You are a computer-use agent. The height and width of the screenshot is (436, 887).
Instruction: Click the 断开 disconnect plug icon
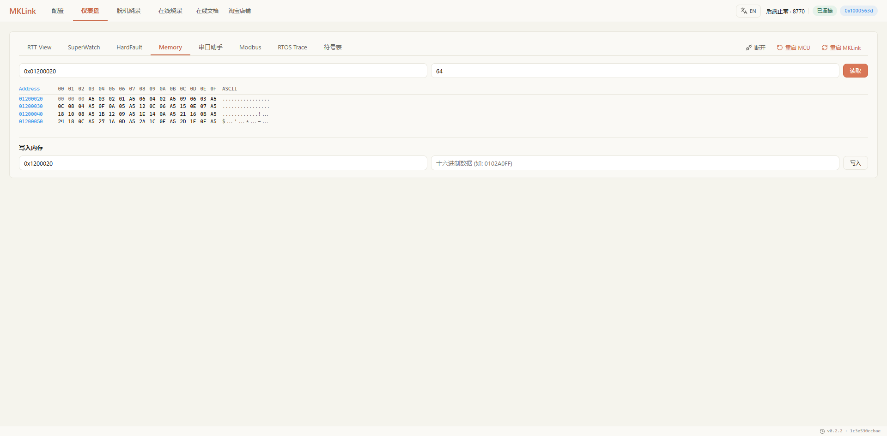[x=748, y=48]
